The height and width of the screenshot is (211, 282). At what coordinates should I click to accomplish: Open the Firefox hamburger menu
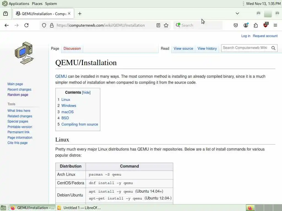pyautogui.click(x=275, y=25)
